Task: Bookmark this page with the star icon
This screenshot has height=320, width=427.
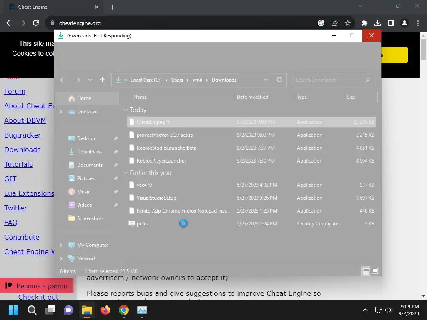Action: (347, 23)
